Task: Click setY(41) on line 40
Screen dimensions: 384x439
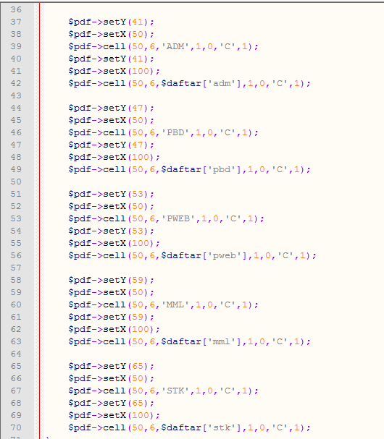Action: [x=125, y=59]
